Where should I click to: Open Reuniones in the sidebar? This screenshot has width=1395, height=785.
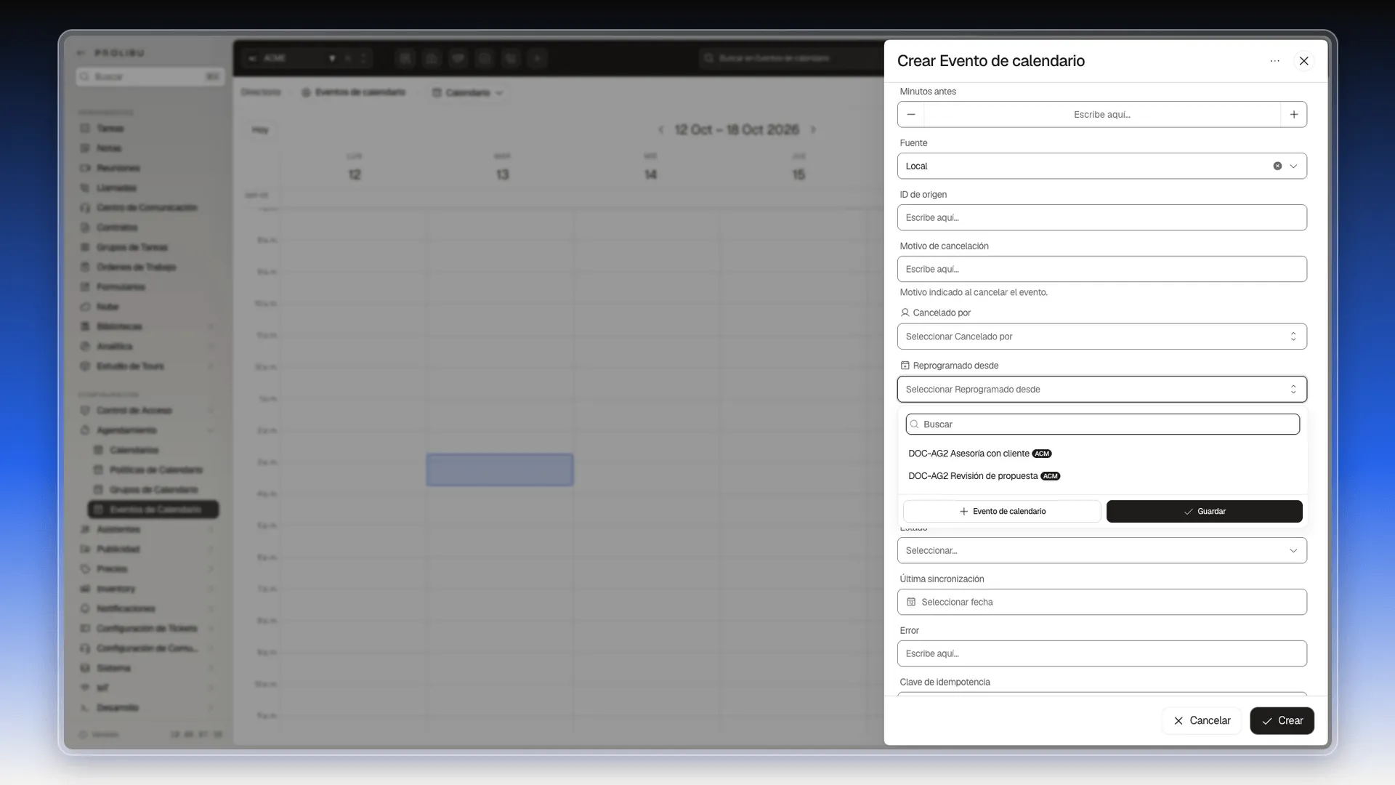(x=118, y=168)
